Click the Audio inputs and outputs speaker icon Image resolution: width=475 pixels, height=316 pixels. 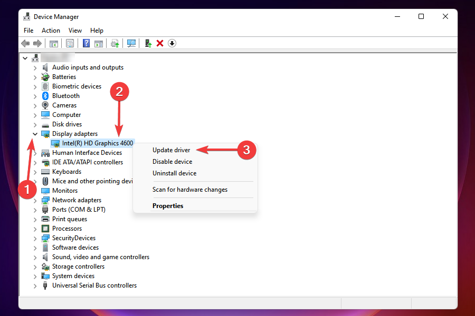pos(45,67)
